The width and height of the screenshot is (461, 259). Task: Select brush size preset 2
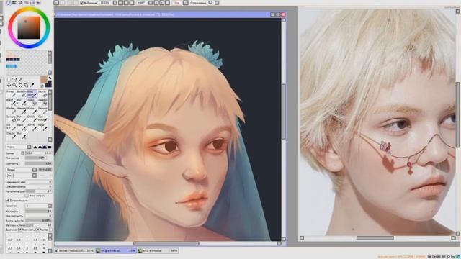coord(43,240)
